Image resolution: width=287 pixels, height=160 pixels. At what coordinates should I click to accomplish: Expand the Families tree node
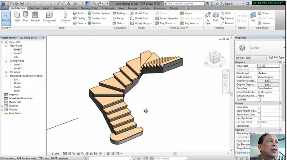pyautogui.click(x=2, y=106)
